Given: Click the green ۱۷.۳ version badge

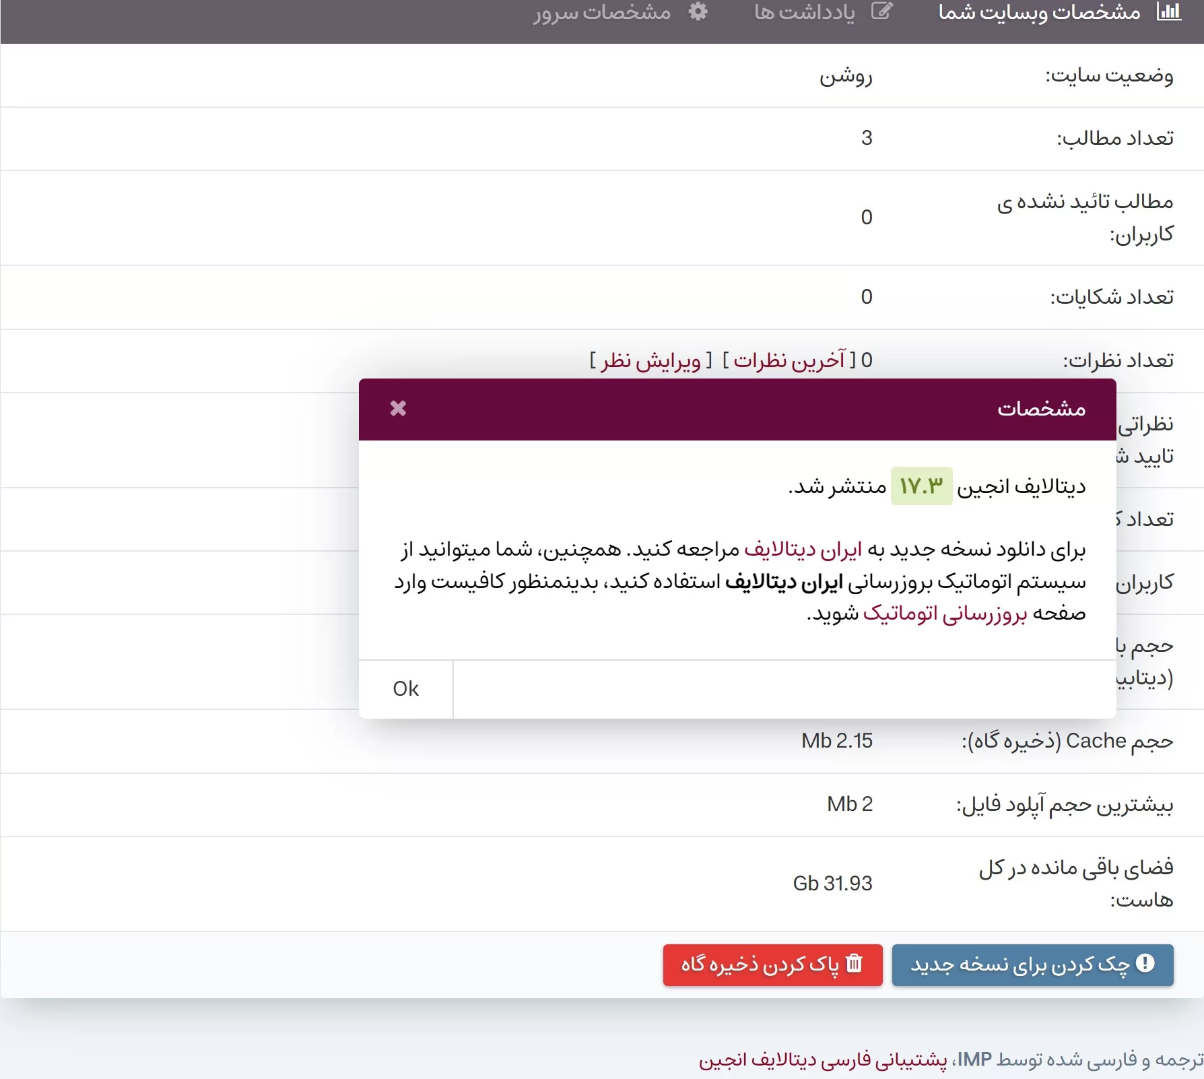Looking at the screenshot, I should pos(921,486).
